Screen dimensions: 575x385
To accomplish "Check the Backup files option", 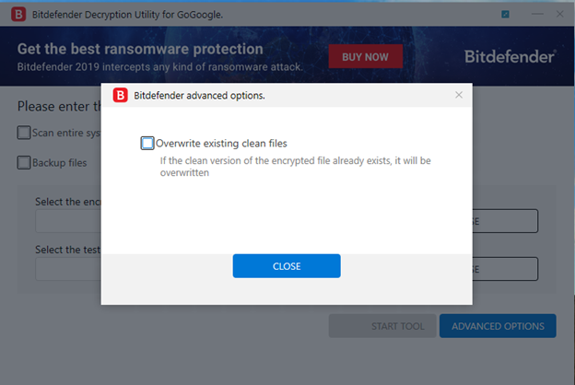I will coord(24,162).
